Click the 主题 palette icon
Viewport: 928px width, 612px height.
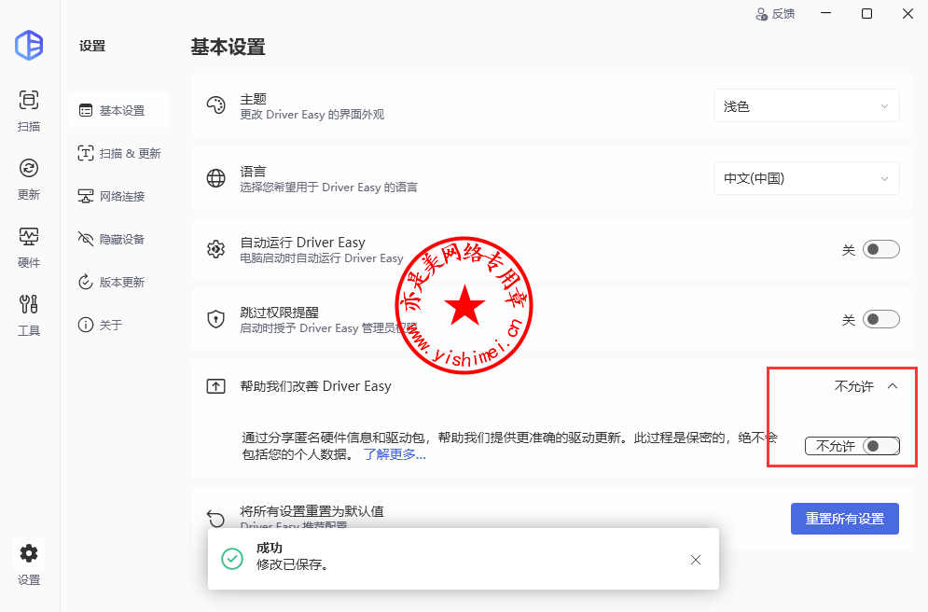click(x=216, y=105)
